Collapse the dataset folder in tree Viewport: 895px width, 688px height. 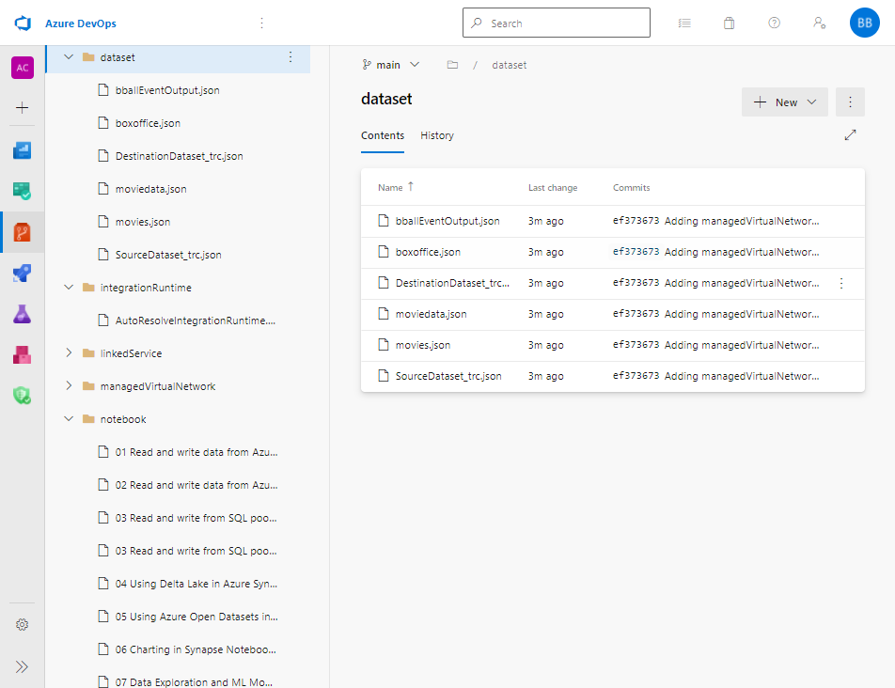69,57
